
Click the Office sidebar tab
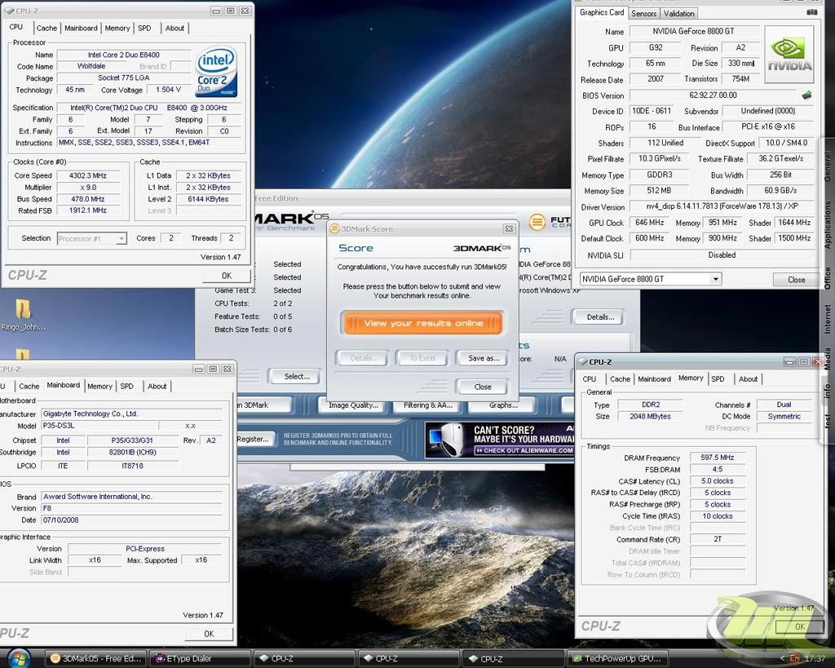[x=827, y=277]
